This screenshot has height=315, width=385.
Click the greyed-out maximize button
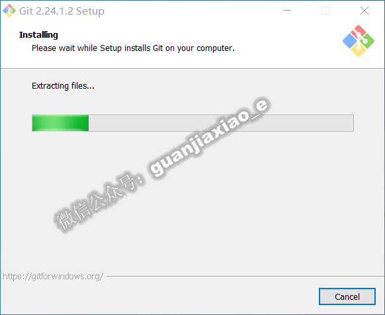coord(325,11)
